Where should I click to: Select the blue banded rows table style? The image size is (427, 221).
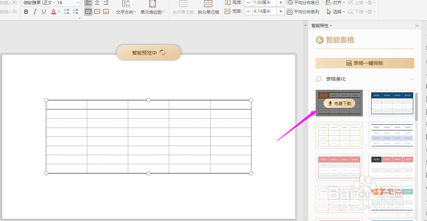[x=392, y=135]
